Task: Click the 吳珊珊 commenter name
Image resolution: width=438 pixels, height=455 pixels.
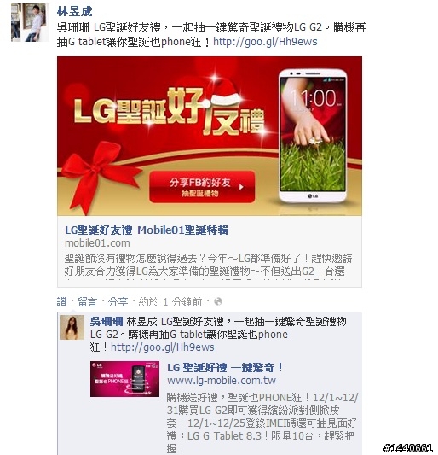Action: [107, 322]
